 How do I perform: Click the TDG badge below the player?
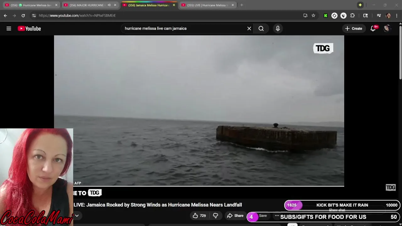click(95, 193)
